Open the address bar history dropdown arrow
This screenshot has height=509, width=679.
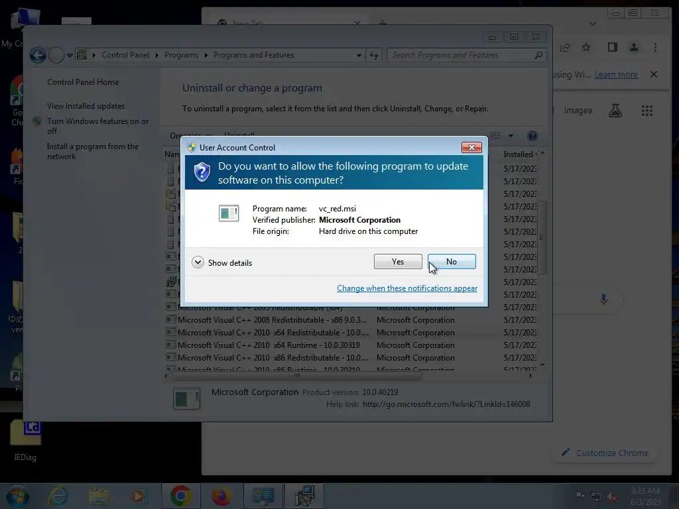coord(359,56)
